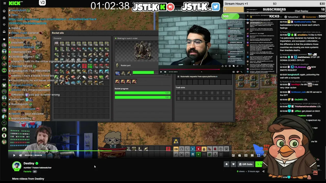
Task: Click the 'en' language tag
Action: (35, 172)
